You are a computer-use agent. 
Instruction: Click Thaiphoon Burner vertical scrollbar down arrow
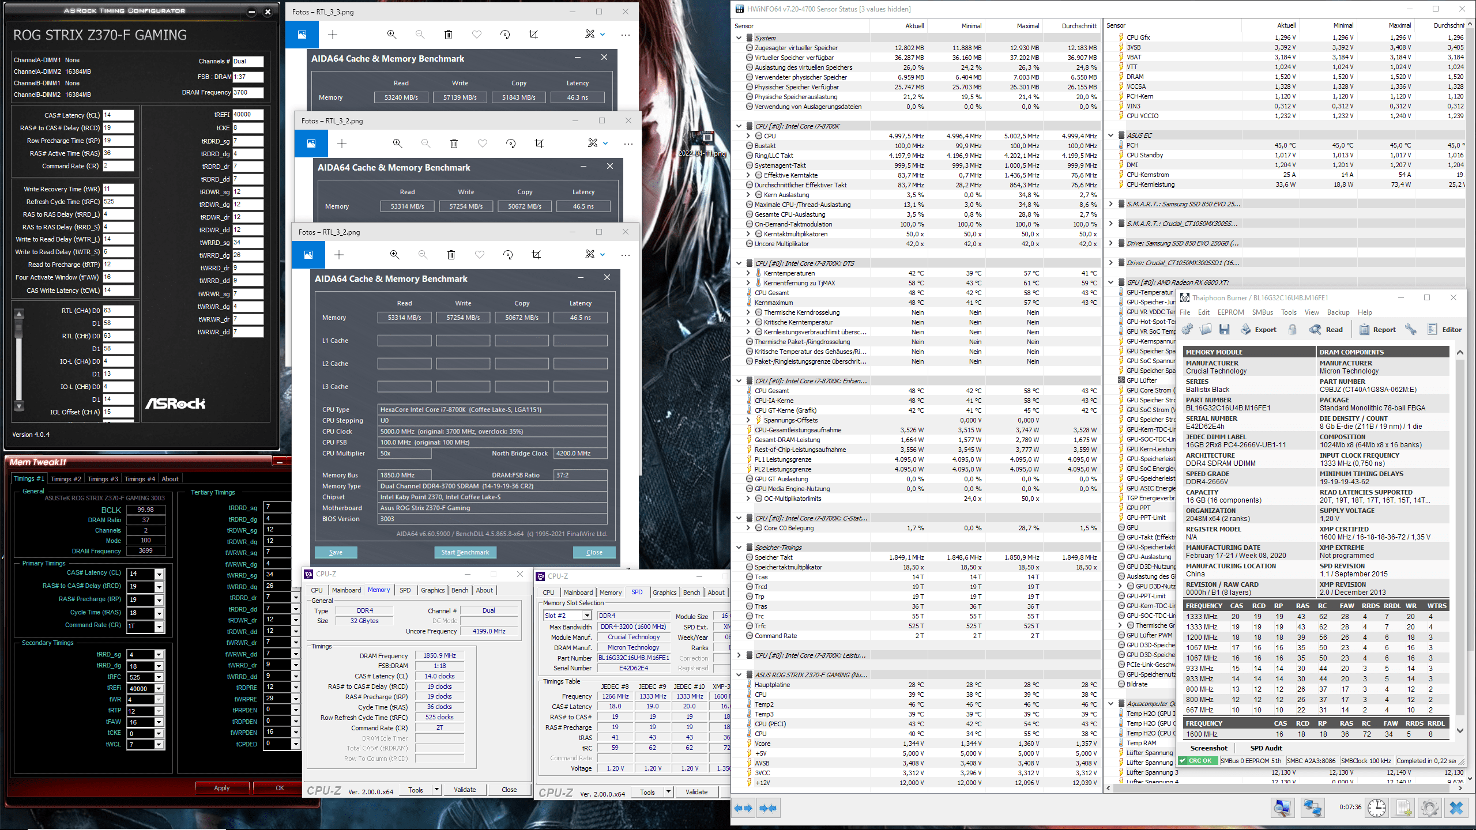click(x=1460, y=730)
